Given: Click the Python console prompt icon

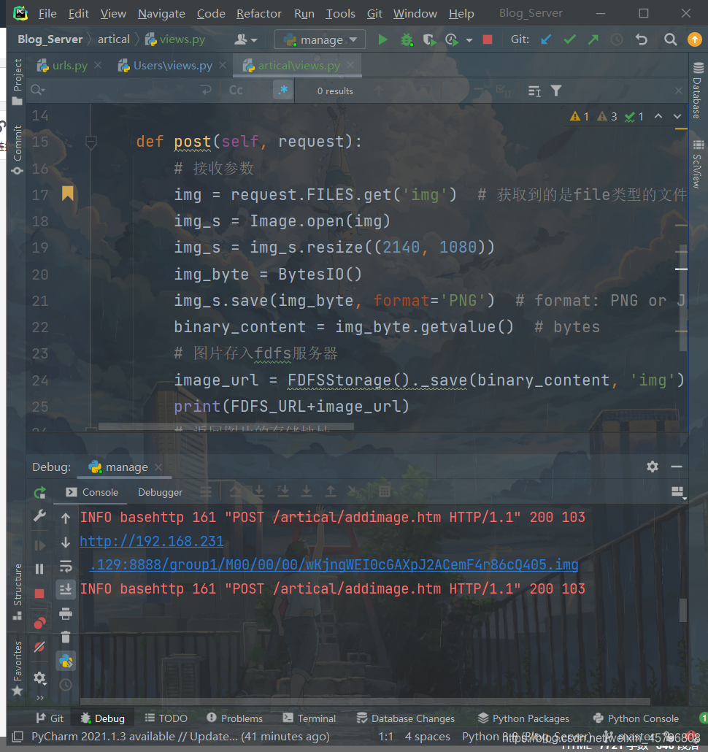Looking at the screenshot, I should click(66, 661).
